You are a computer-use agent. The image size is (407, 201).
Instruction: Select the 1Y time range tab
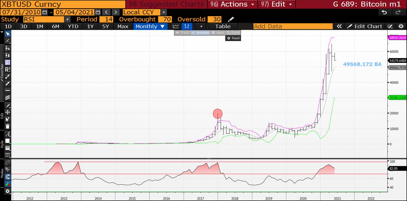tap(90, 26)
